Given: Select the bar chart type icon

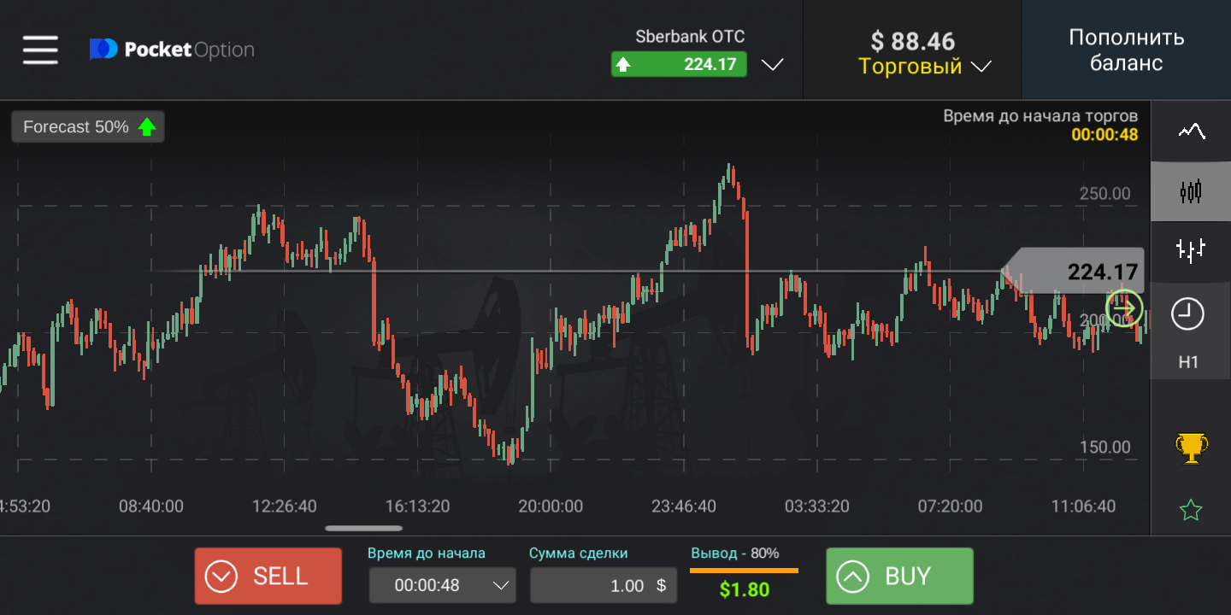Looking at the screenshot, I should [x=1191, y=249].
